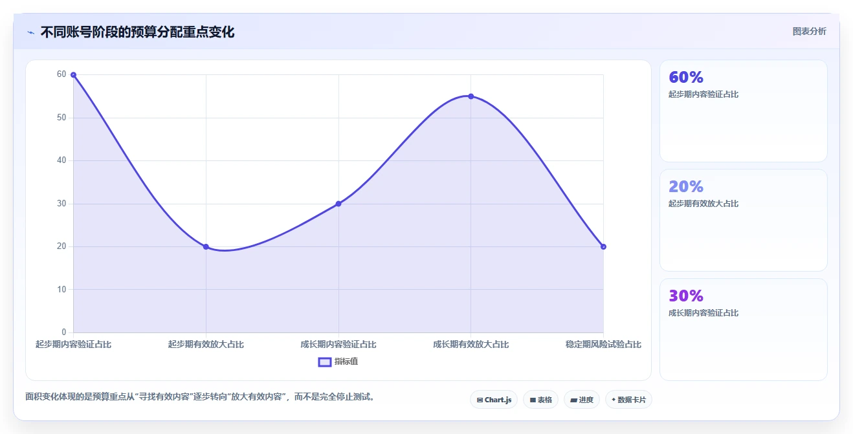Open the 20% 起步期有效放大占比 card
This screenshot has height=434, width=853.
point(743,220)
